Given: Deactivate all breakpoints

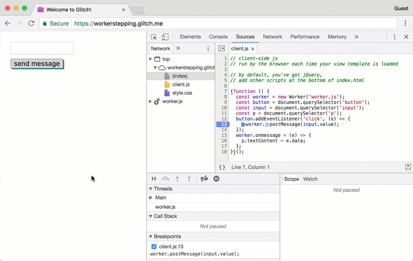Looking at the screenshot, I should pos(204,179).
